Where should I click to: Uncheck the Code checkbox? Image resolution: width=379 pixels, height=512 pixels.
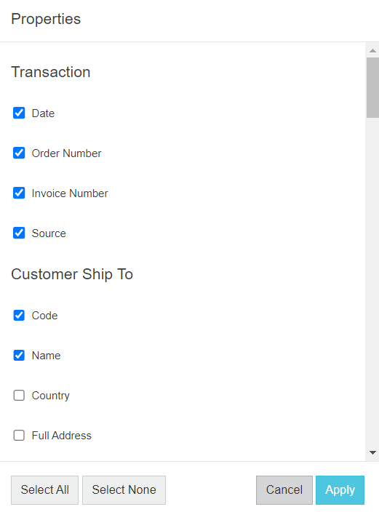tap(19, 316)
